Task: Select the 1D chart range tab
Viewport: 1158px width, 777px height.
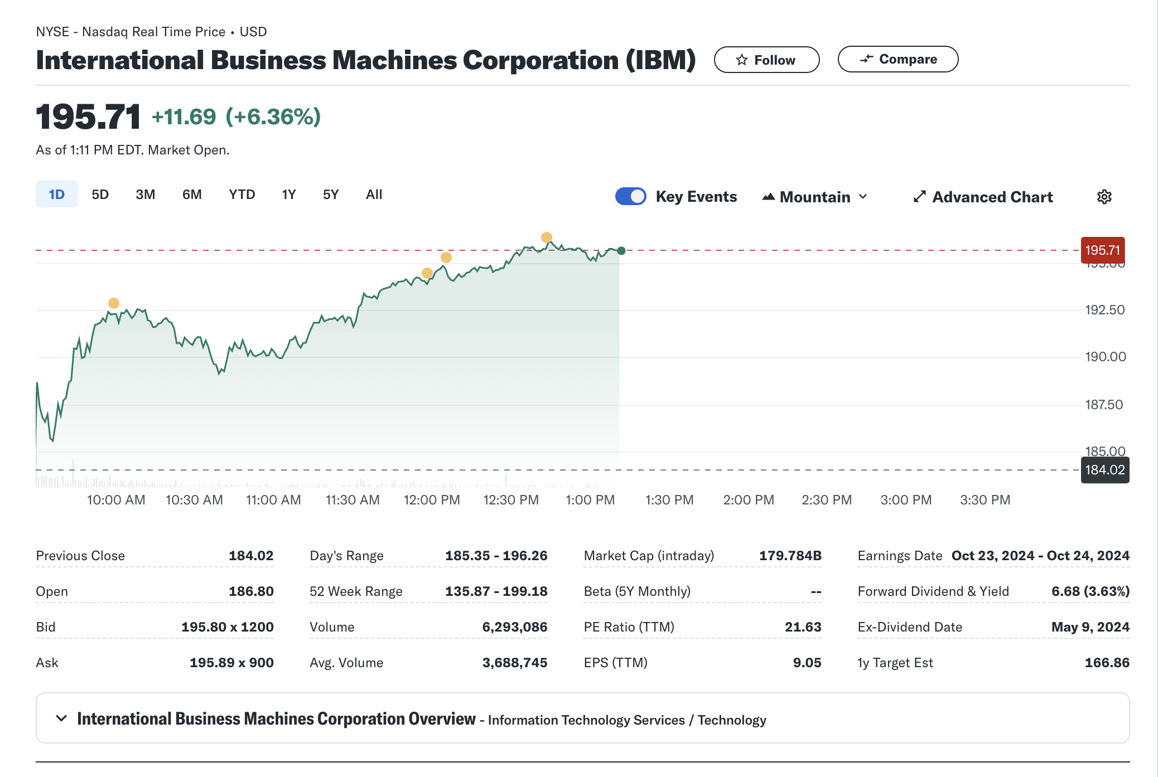Action: click(57, 195)
